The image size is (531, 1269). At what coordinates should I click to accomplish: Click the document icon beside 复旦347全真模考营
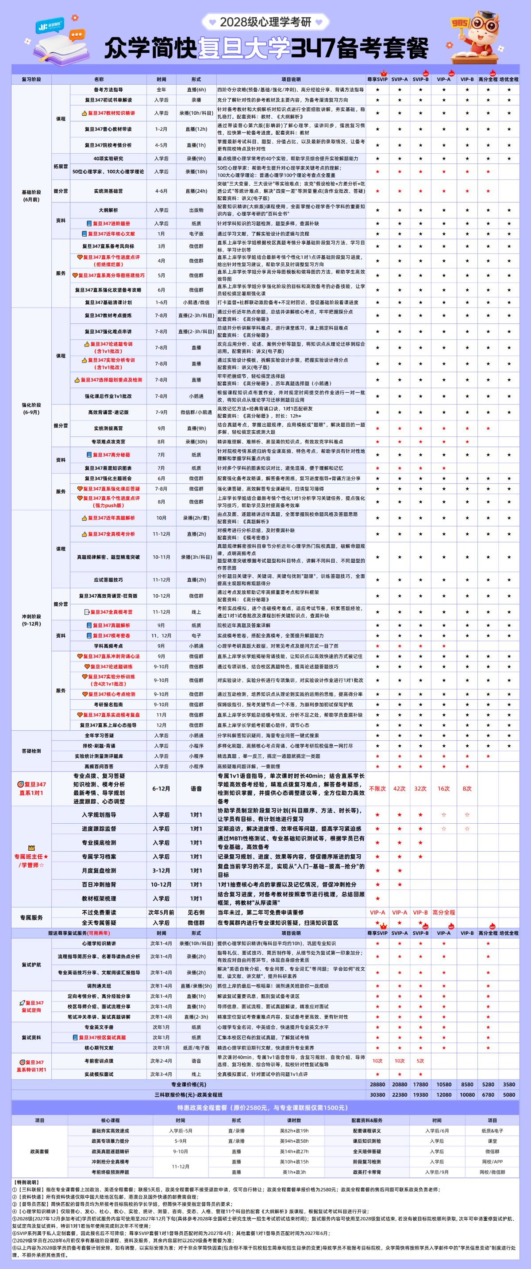tap(87, 612)
